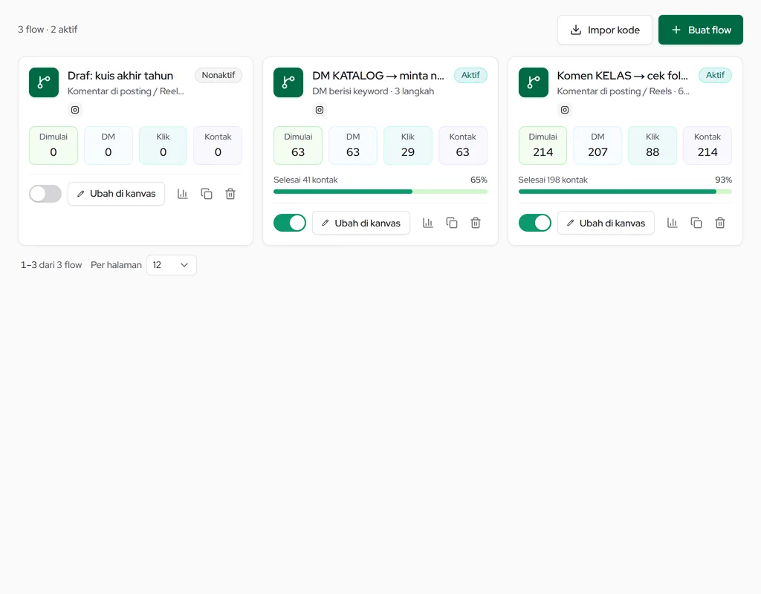Click Instagram icon on Draf: kuis akhir tahun card
Viewport: 761px width, 594px height.
(75, 110)
